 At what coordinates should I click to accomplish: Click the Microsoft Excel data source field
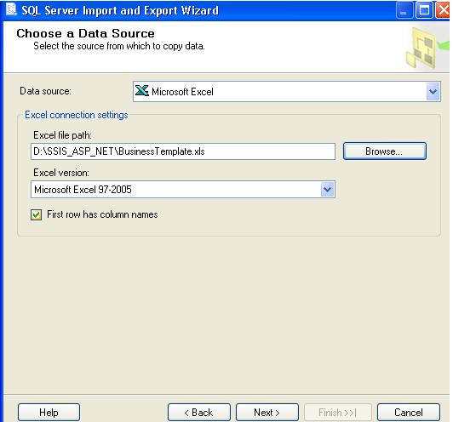tap(287, 92)
